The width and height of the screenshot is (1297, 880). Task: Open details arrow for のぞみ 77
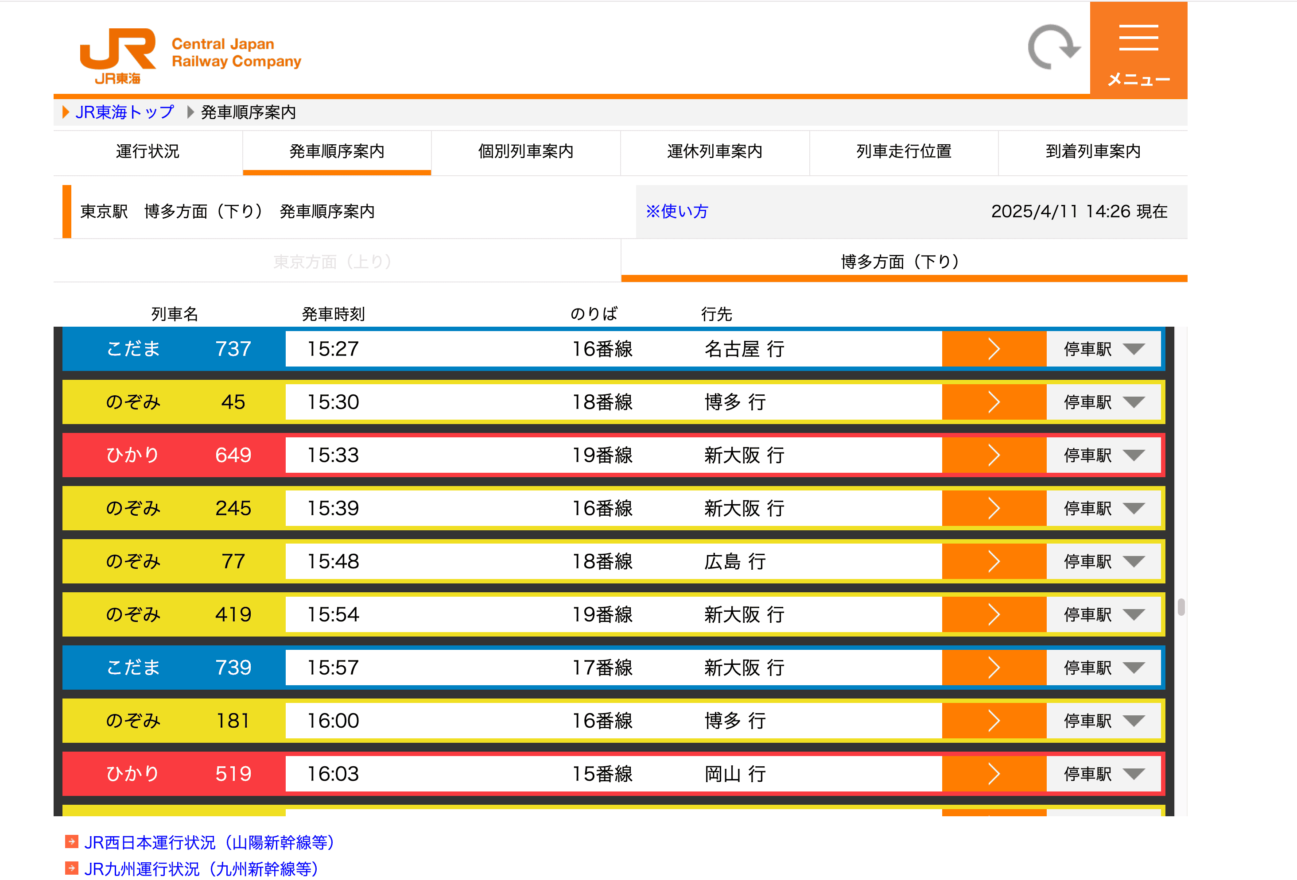pos(994,562)
